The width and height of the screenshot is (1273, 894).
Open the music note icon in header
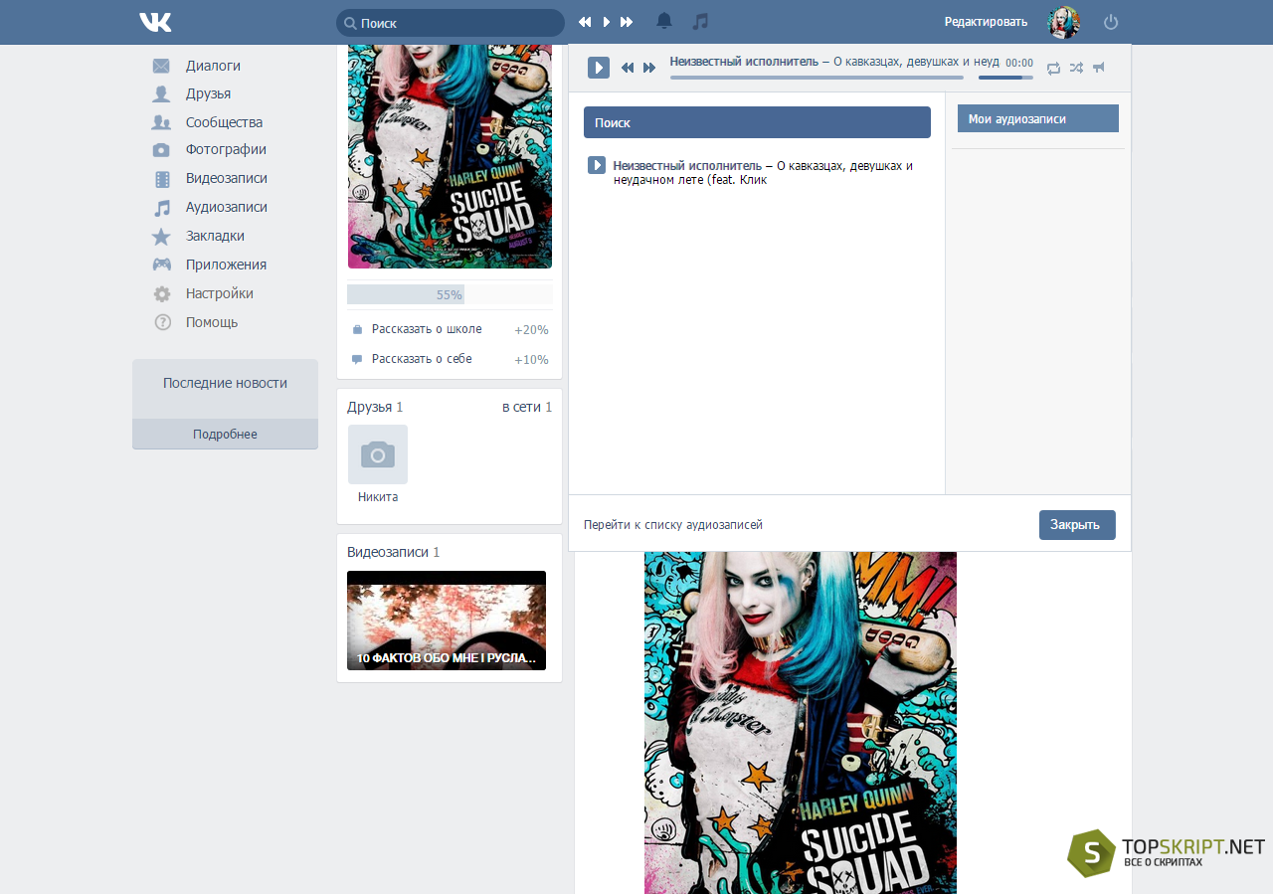(700, 21)
